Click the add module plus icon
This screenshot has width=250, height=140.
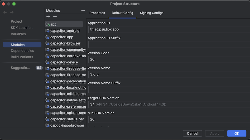pos(48,17)
